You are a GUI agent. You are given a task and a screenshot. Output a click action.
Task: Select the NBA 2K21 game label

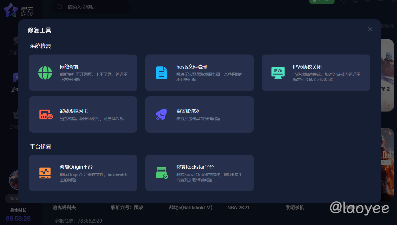coord(238,208)
